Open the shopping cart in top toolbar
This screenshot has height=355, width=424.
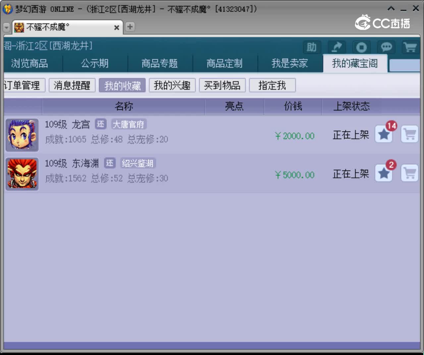tap(410, 47)
